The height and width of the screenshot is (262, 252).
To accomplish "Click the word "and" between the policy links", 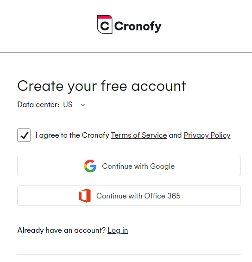I will 175,135.
